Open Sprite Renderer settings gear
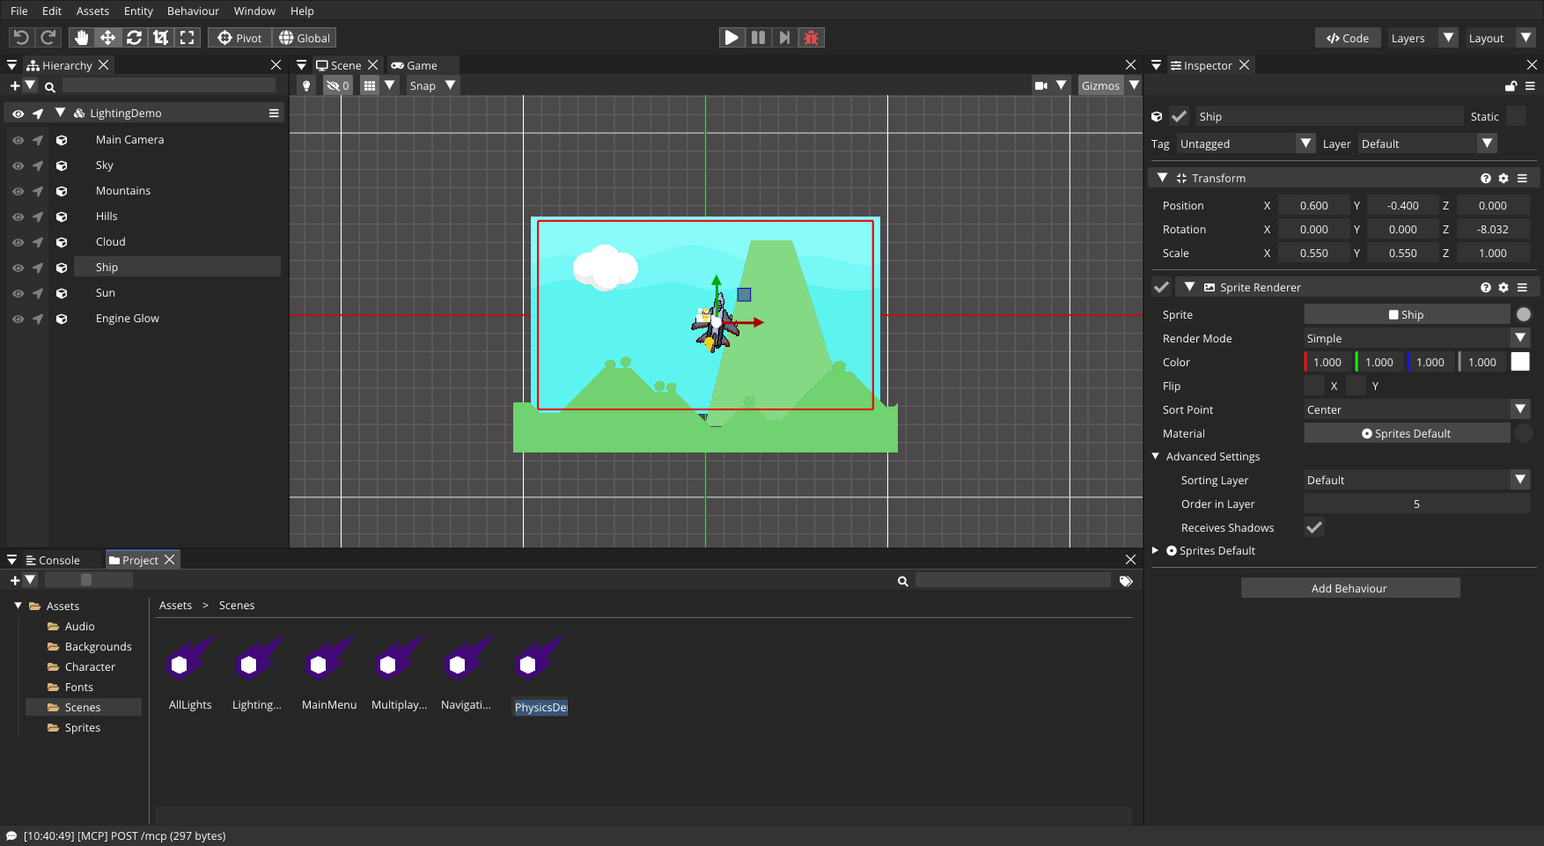 1504,287
